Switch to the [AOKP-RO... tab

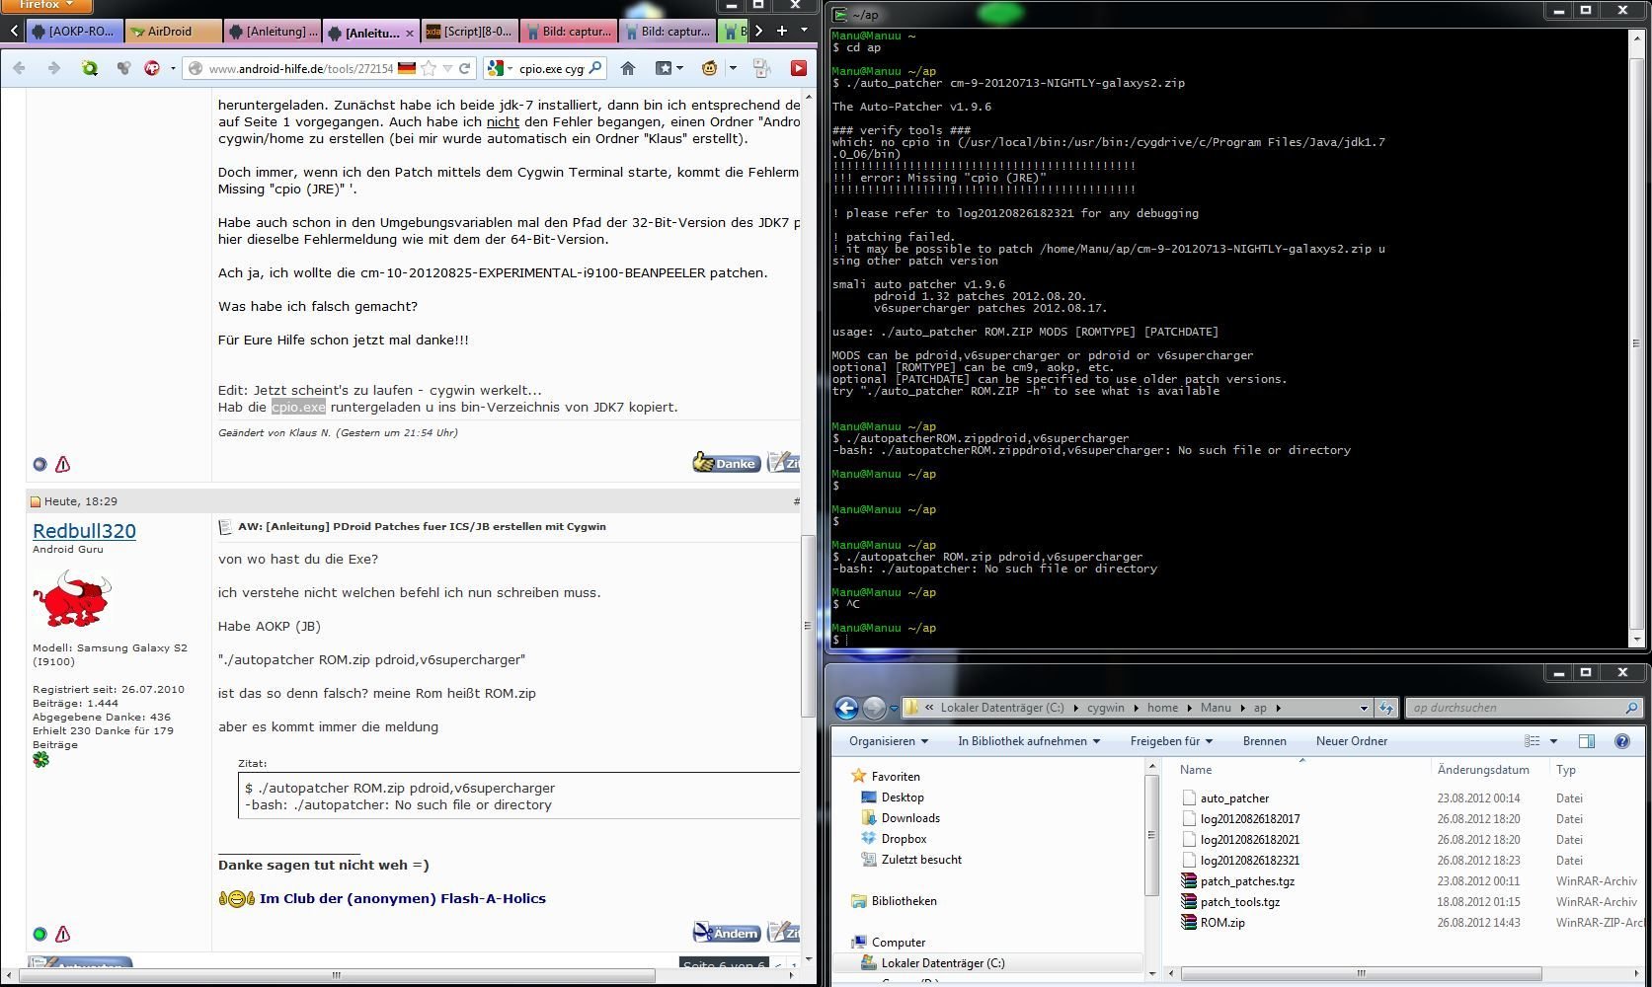[x=74, y=32]
